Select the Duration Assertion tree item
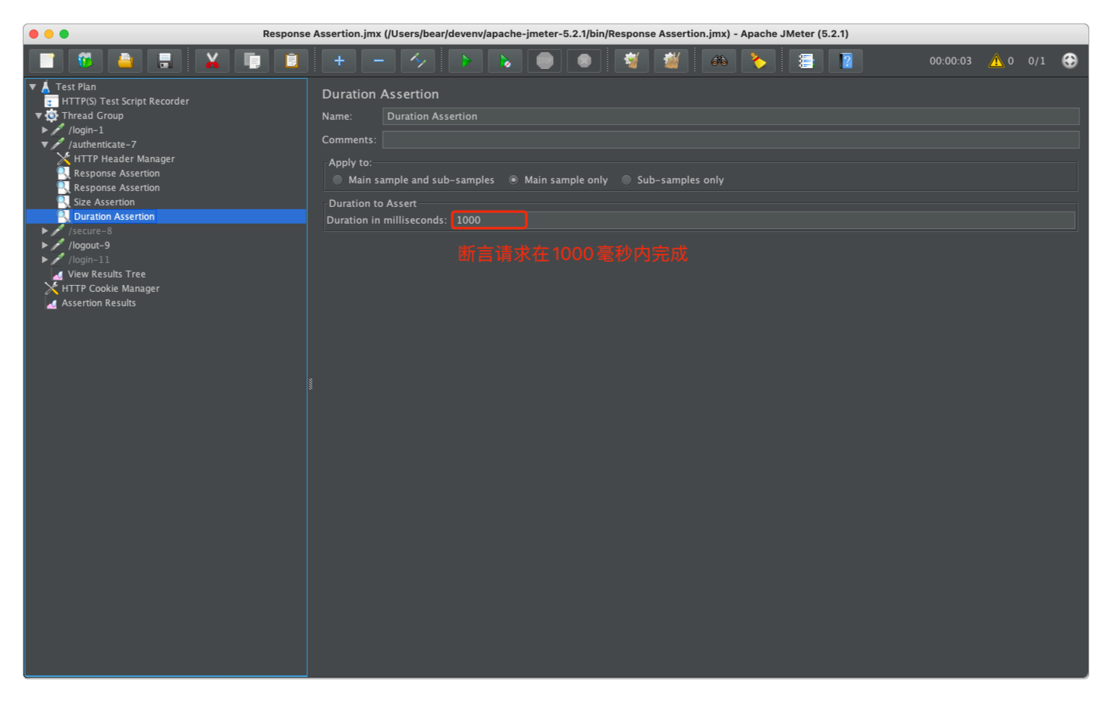The image size is (1112, 702). pyautogui.click(x=114, y=216)
